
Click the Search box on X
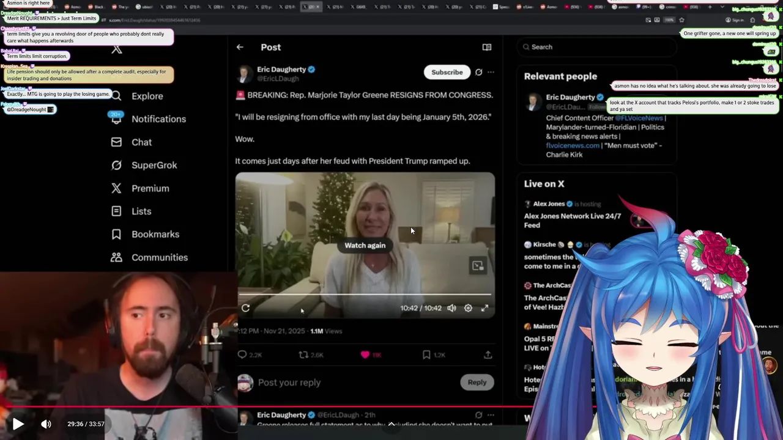tap(596, 47)
